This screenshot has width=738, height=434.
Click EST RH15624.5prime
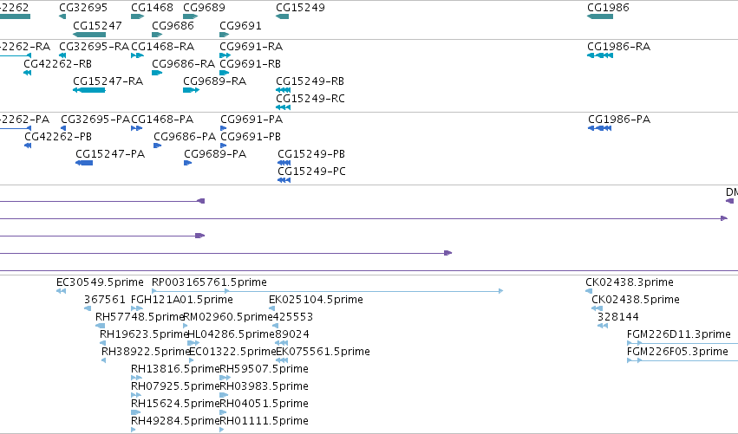pyautogui.click(x=175, y=404)
